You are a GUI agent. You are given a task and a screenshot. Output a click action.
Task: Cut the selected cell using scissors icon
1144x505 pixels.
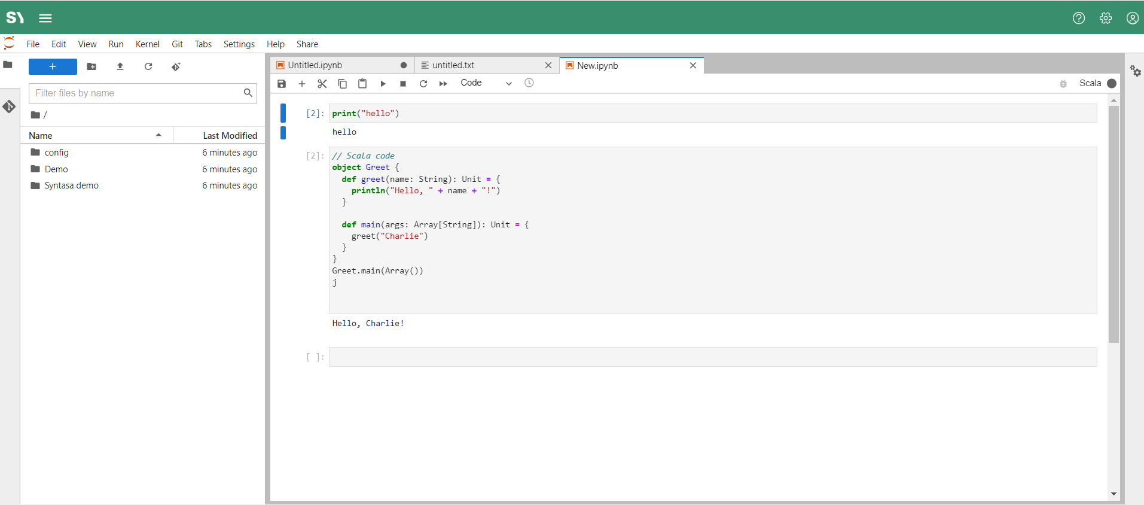(x=322, y=84)
